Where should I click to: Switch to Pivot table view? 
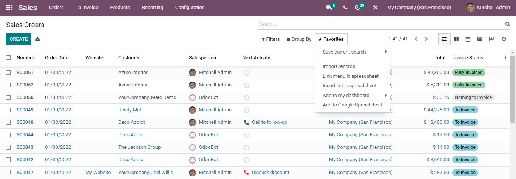[x=480, y=39]
